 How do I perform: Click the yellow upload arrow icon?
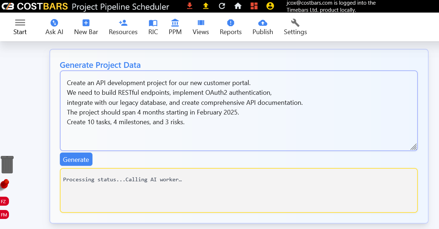coord(206,6)
